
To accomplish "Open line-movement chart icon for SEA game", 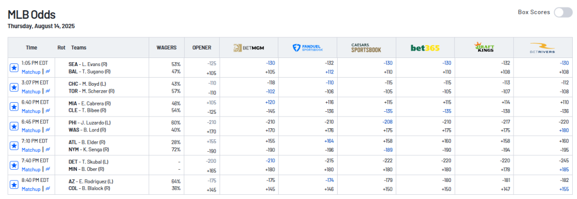I will click(48, 72).
